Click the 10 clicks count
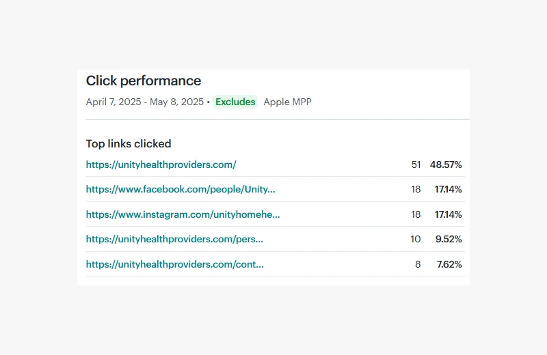 tap(416, 239)
